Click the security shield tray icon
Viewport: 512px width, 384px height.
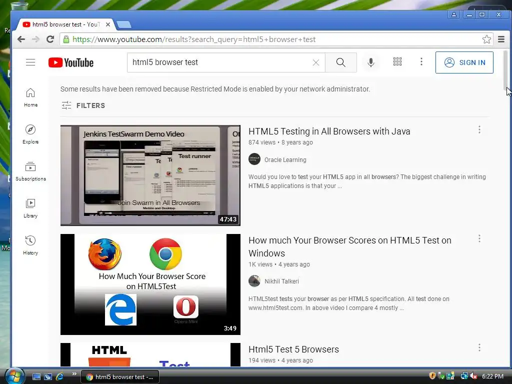pos(432,376)
